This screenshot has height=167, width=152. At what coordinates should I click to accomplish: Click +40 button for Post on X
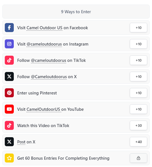(138, 142)
